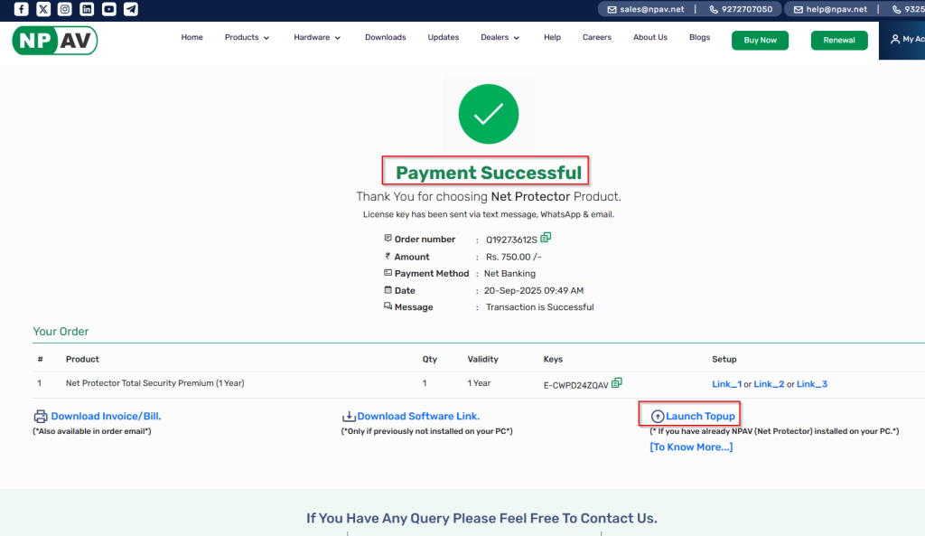Click the sales@npav.net email pill
Image resolution: width=925 pixels, height=536 pixels.
[646, 9]
